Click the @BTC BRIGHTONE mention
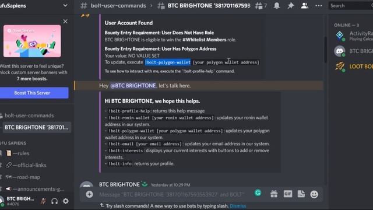This screenshot has height=210, width=373. coord(133,86)
